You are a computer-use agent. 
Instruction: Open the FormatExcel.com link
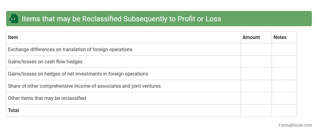[295, 125]
